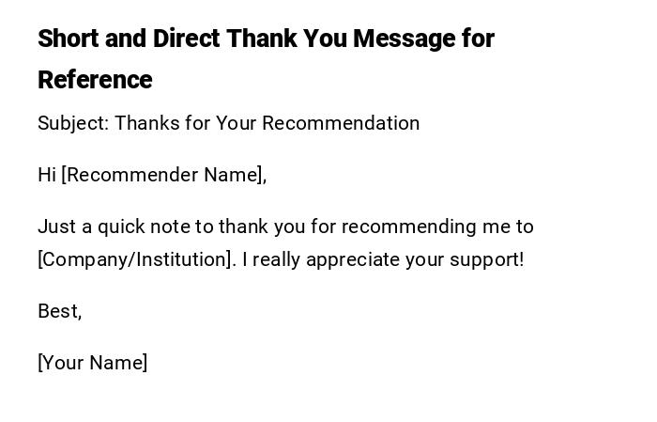Click the word "Short" in the heading

click(x=68, y=39)
